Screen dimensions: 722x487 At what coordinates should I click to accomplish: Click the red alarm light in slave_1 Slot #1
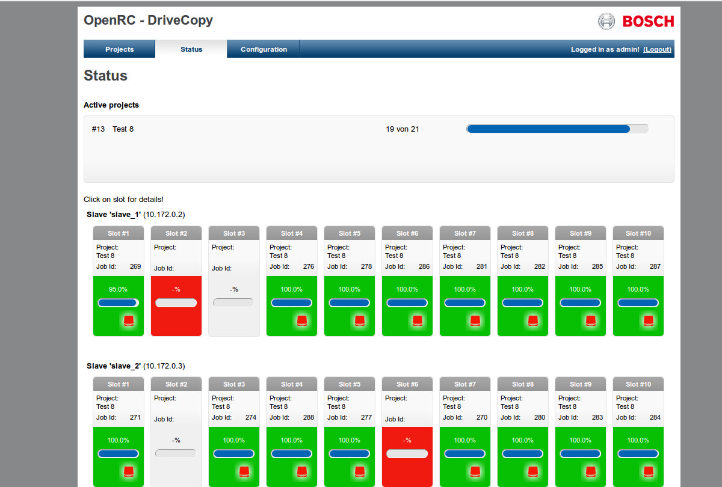click(129, 320)
